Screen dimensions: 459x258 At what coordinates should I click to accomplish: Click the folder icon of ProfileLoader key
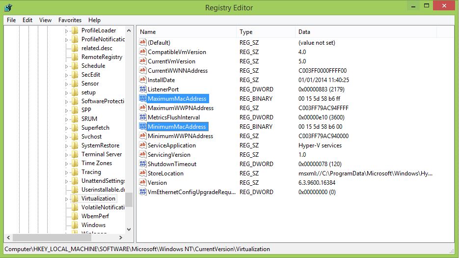point(75,30)
